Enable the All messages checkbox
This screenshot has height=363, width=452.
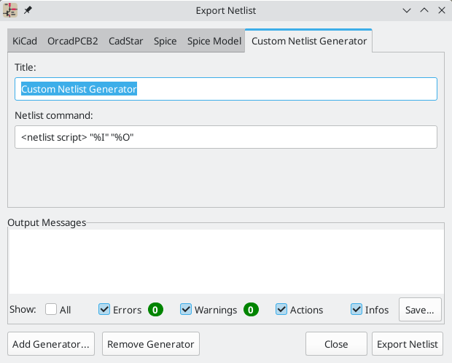coord(51,310)
